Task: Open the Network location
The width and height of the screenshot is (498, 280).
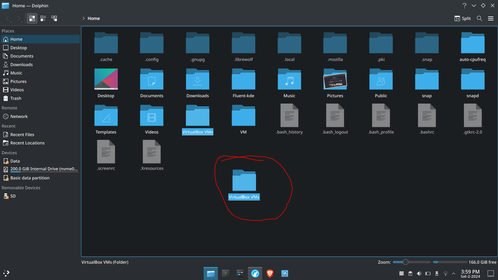Action: click(x=18, y=116)
